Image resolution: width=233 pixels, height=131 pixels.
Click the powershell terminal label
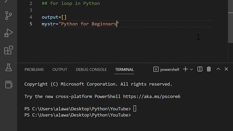[x=170, y=70]
